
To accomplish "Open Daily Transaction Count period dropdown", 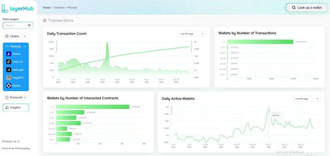I will [192, 34].
